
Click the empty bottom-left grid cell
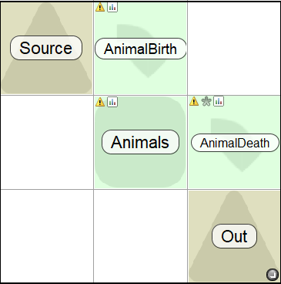click(47, 236)
